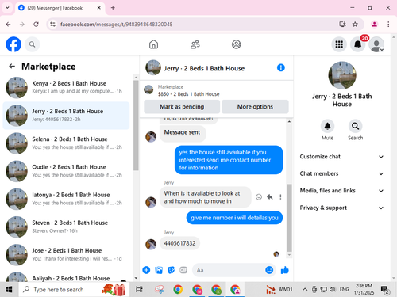Expand Customize chat section
Viewport: 397px width, 297px height.
click(x=341, y=157)
